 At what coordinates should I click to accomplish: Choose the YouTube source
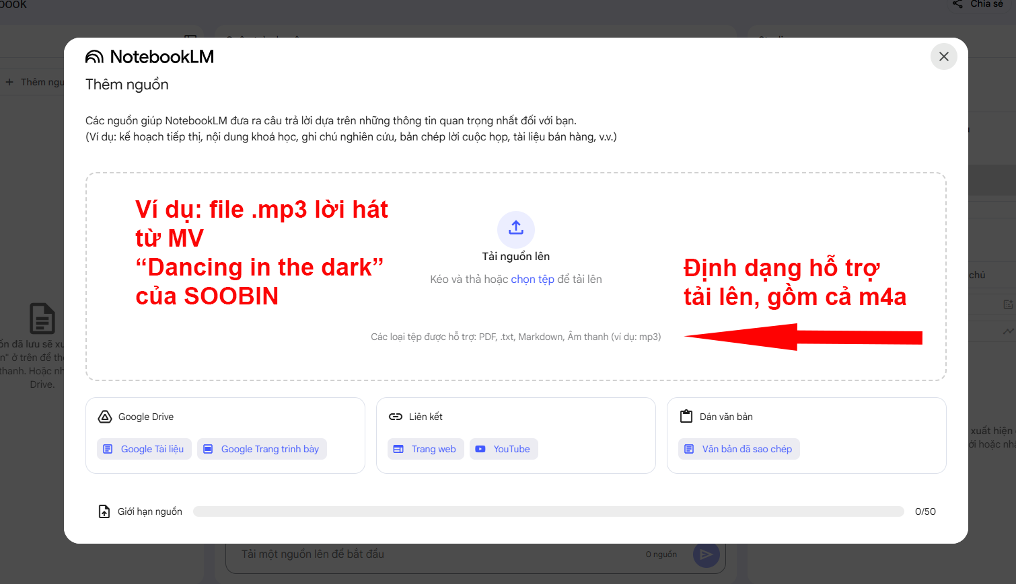(x=503, y=449)
